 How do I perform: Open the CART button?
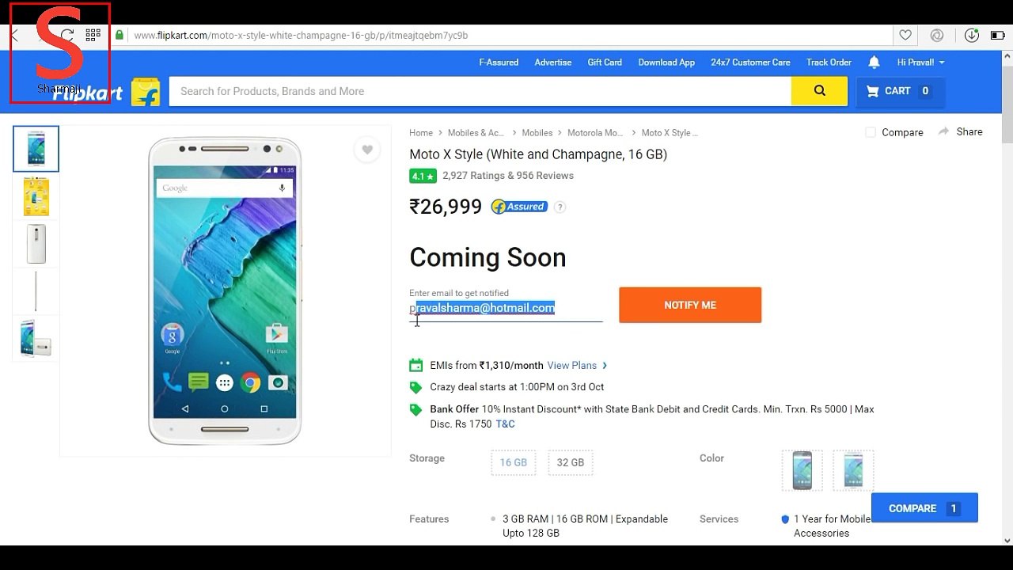(x=901, y=91)
